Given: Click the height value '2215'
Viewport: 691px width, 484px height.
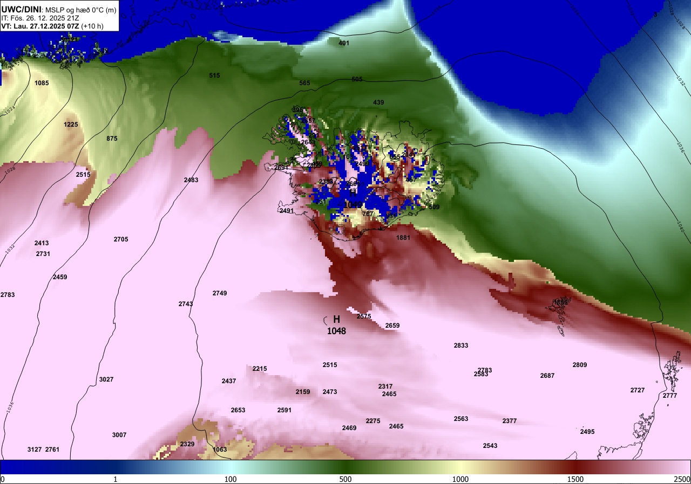Looking at the screenshot, I should [x=260, y=369].
